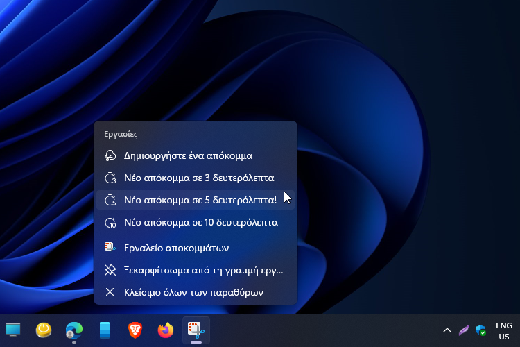Viewport: 520px width, 347px height.
Task: Launch the yellow power button app
Action: point(44,330)
